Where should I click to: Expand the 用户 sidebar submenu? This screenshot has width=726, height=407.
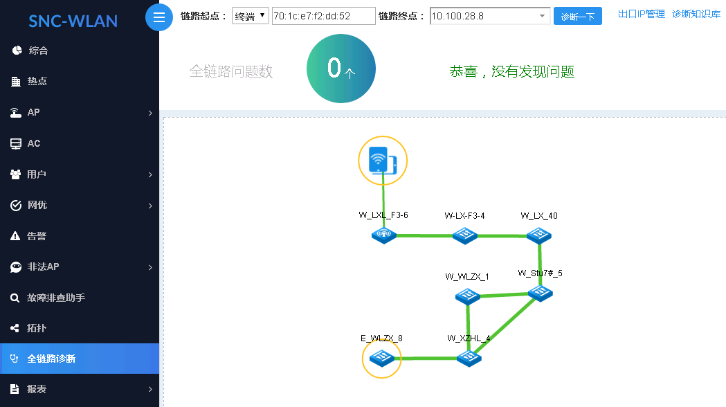point(80,174)
